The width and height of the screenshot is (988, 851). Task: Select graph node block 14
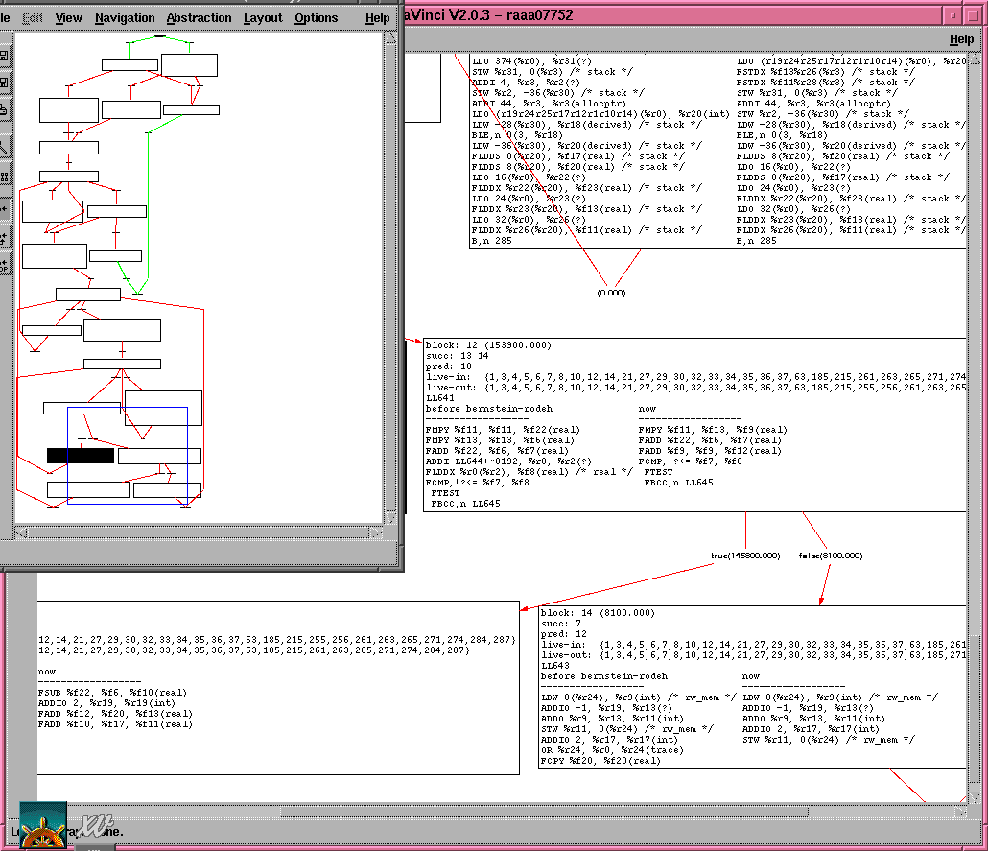[x=753, y=686]
